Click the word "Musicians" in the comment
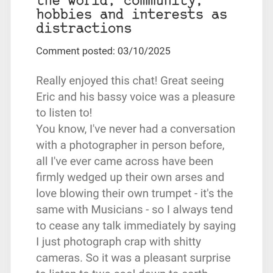 tap(117, 209)
